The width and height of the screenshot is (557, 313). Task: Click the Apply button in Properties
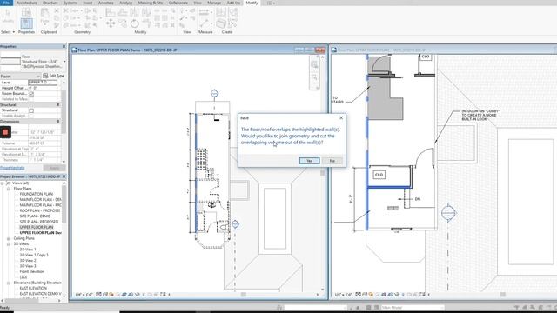tap(54, 168)
